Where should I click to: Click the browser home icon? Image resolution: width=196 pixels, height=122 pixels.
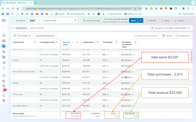[x=18, y=9]
